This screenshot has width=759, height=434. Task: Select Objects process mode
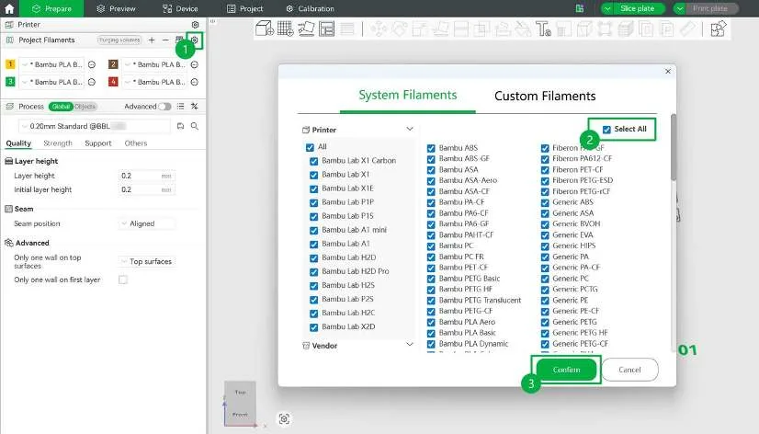click(85, 106)
